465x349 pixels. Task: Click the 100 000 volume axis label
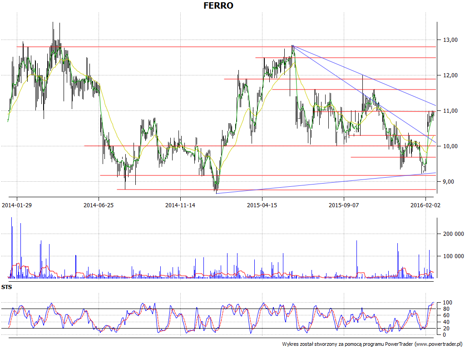(x=454, y=256)
